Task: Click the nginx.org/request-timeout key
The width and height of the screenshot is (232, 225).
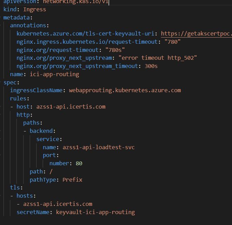Action: pyautogui.click(x=58, y=50)
